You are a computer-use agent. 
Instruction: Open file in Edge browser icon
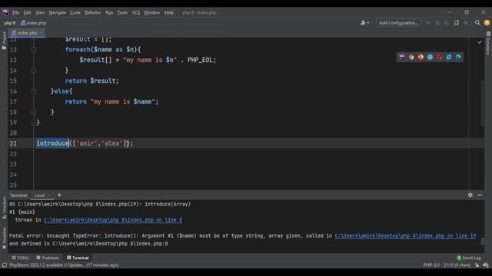(458, 57)
